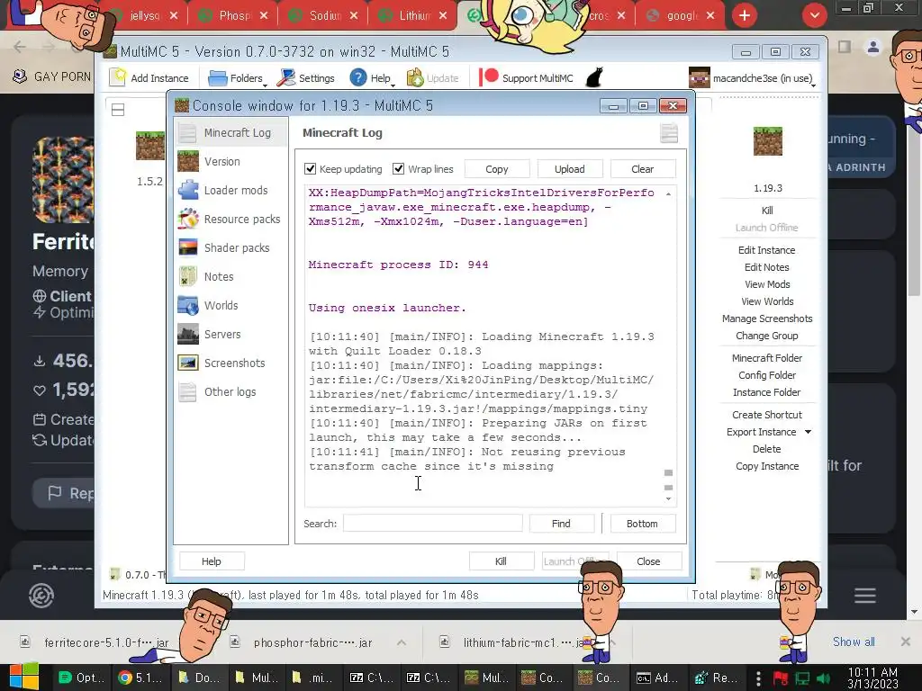The height and width of the screenshot is (691, 922).
Task: Click the Version grass block icon
Action: (188, 162)
